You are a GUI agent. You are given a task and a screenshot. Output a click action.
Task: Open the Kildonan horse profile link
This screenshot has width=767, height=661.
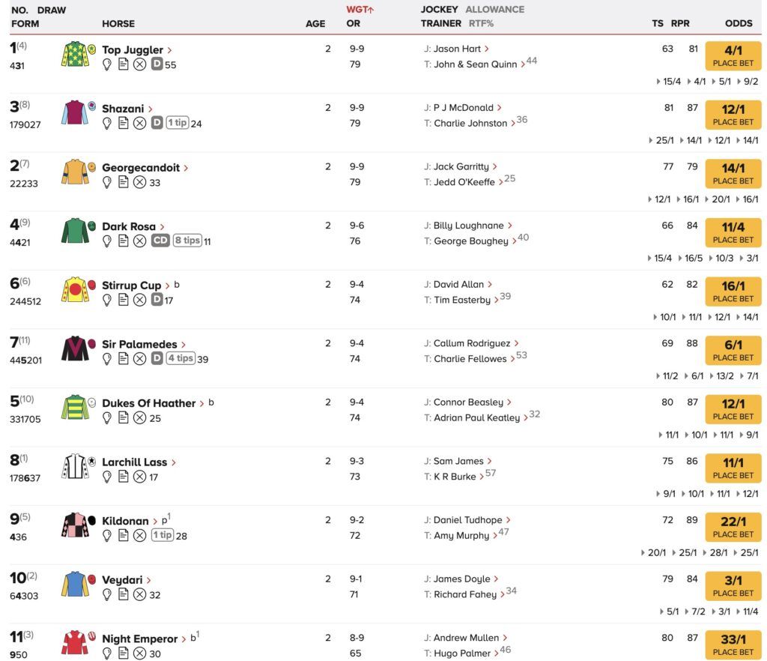[125, 521]
